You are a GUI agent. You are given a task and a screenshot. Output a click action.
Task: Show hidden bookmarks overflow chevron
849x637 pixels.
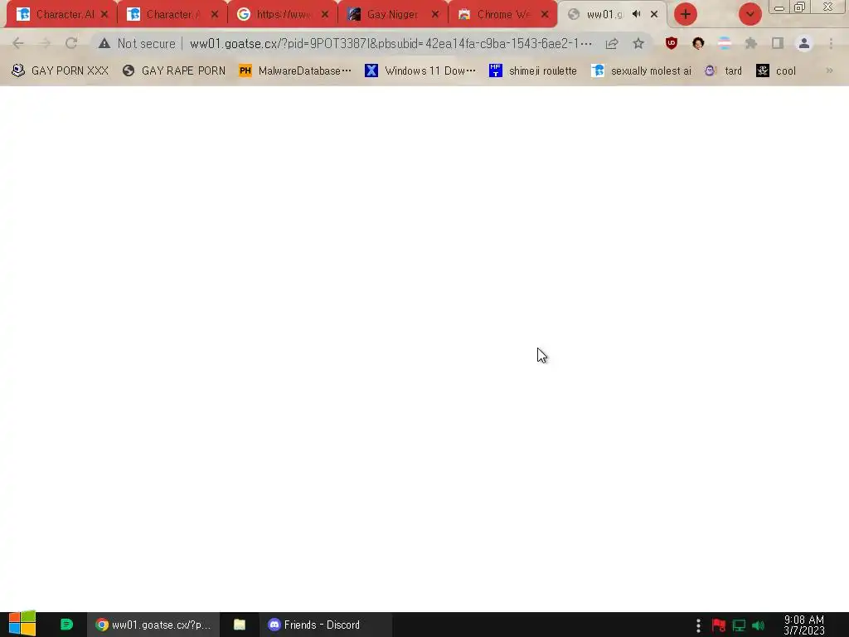829,71
